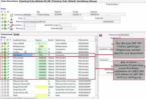Click the yellow status ball in the Probe row
The height and width of the screenshot is (99, 146).
(x=5, y=18)
